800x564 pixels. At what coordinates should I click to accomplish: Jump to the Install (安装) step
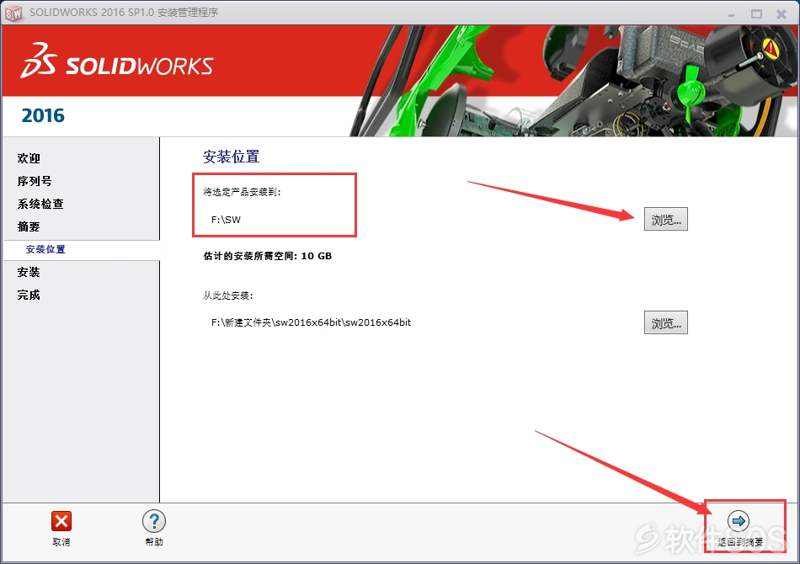pyautogui.click(x=29, y=272)
